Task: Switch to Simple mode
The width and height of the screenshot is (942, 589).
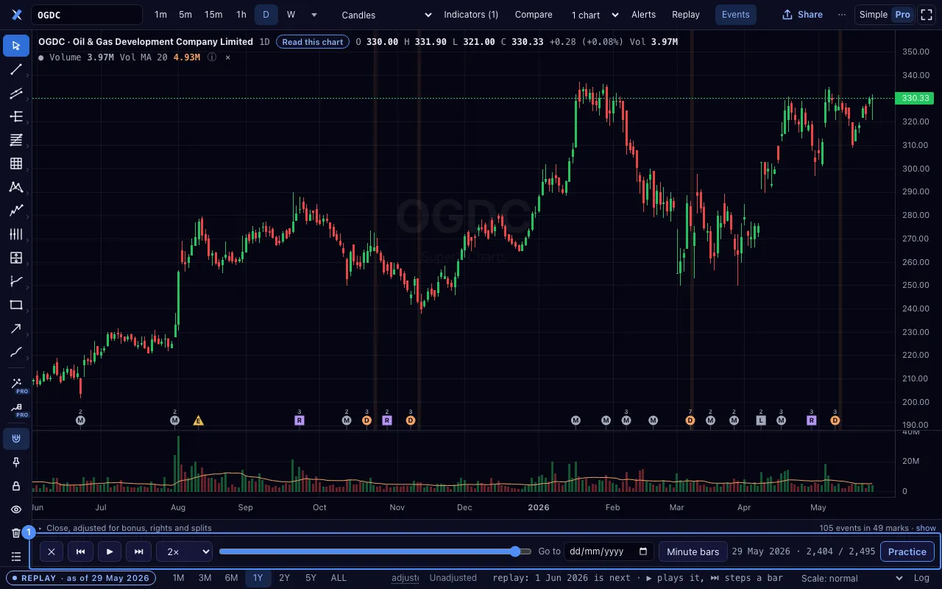Action: (874, 15)
